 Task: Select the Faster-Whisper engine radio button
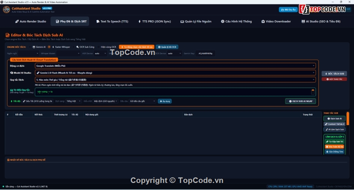click(x=49, y=47)
